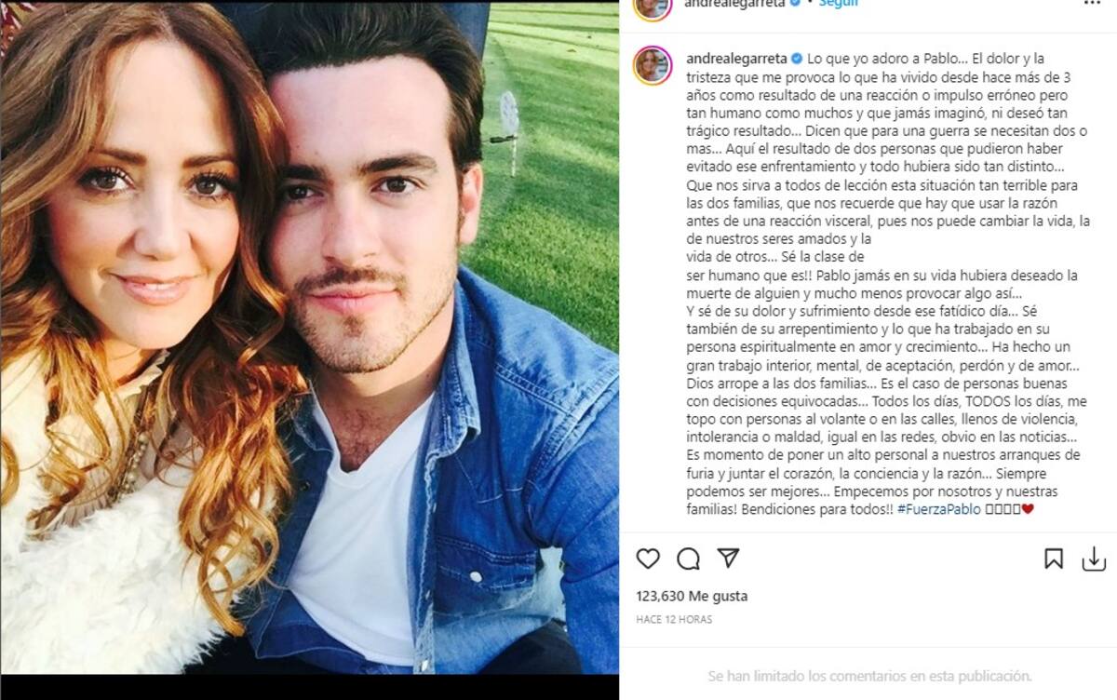
Task: Open the couple selfie photo
Action: (309, 337)
